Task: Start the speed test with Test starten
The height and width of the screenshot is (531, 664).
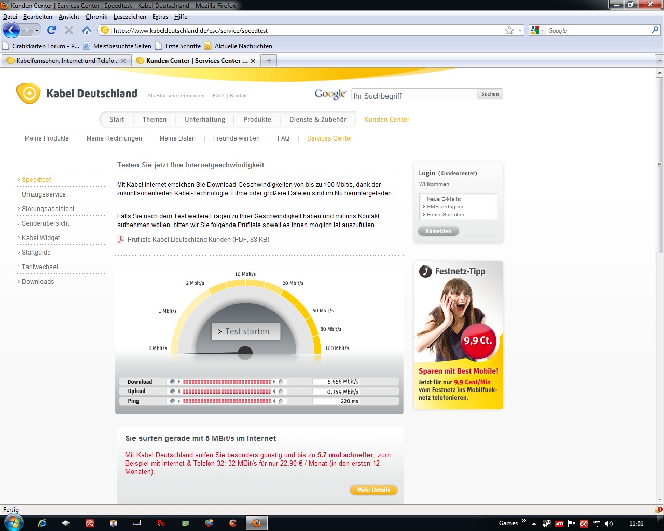Action: click(x=246, y=331)
